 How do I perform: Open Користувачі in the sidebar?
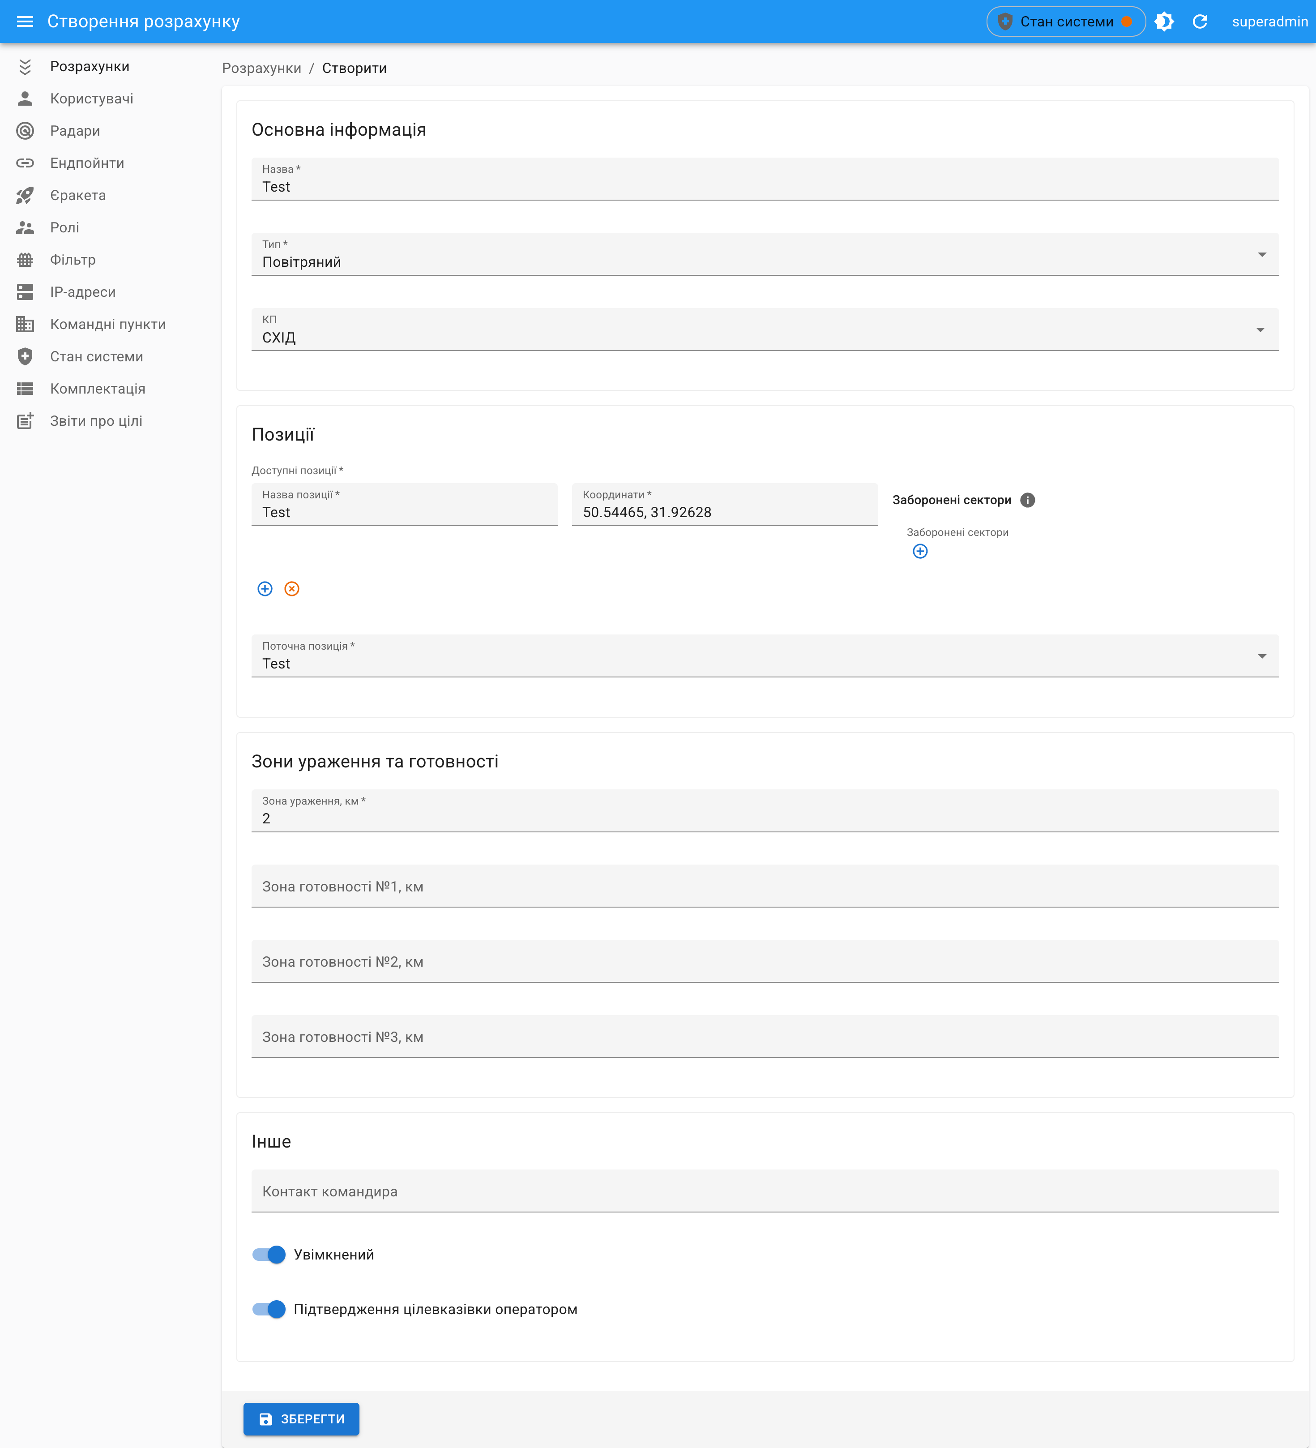92,99
